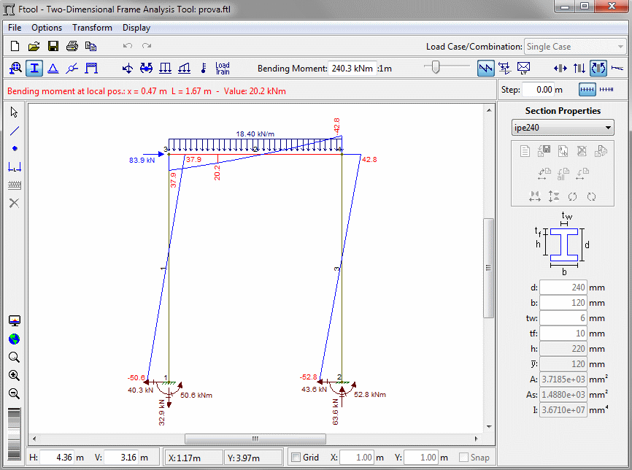This screenshot has height=470, width=632.
Task: Toggle diagram results display mode
Action: 486,68
